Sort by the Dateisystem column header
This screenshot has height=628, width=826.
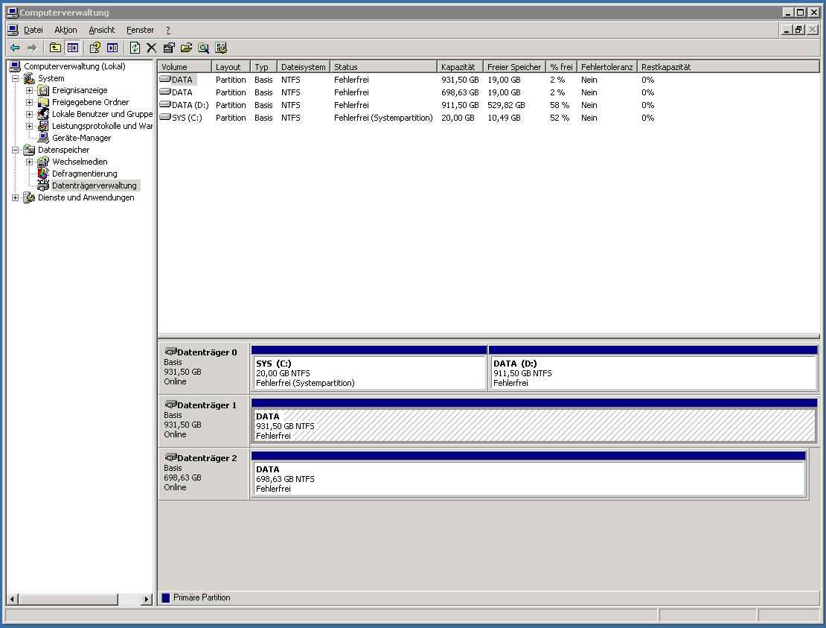[304, 67]
